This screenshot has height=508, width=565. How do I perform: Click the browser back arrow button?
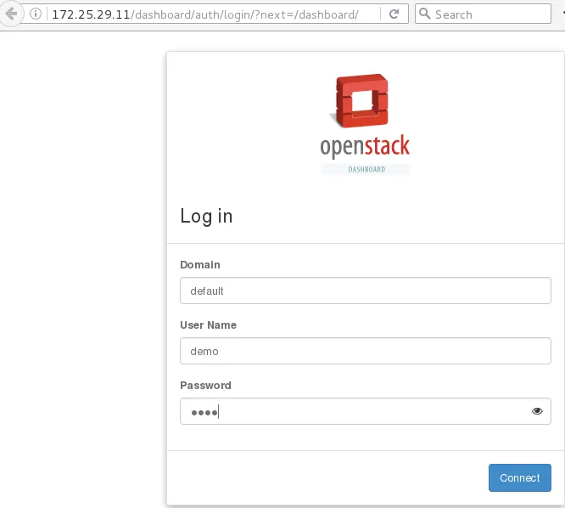[12, 14]
